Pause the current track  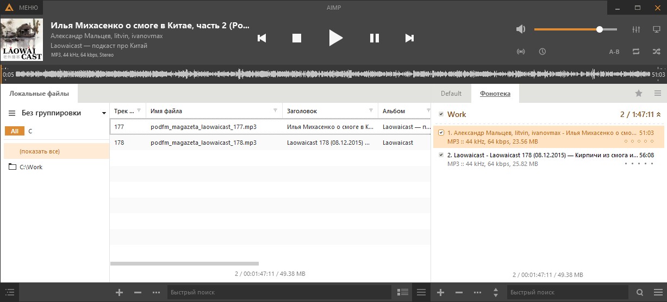375,38
